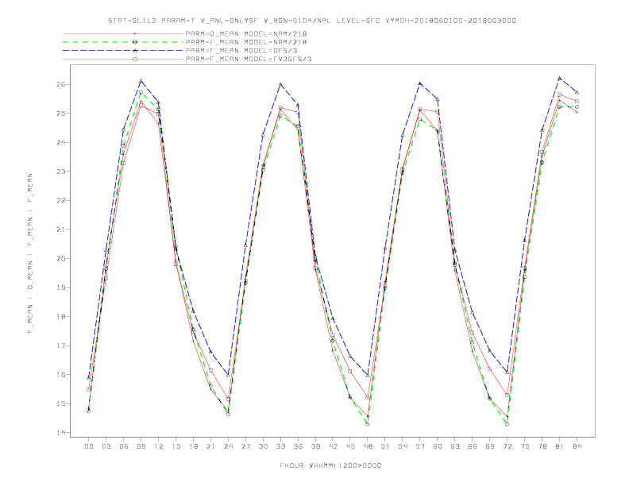Image resolution: width=629 pixels, height=486 pixels.
Task: Click blue GFS triangle peak at forecast hour 09
Action: point(141,81)
